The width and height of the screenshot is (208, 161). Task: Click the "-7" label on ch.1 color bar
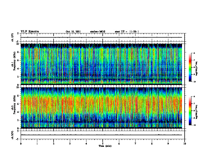coord(194,60)
